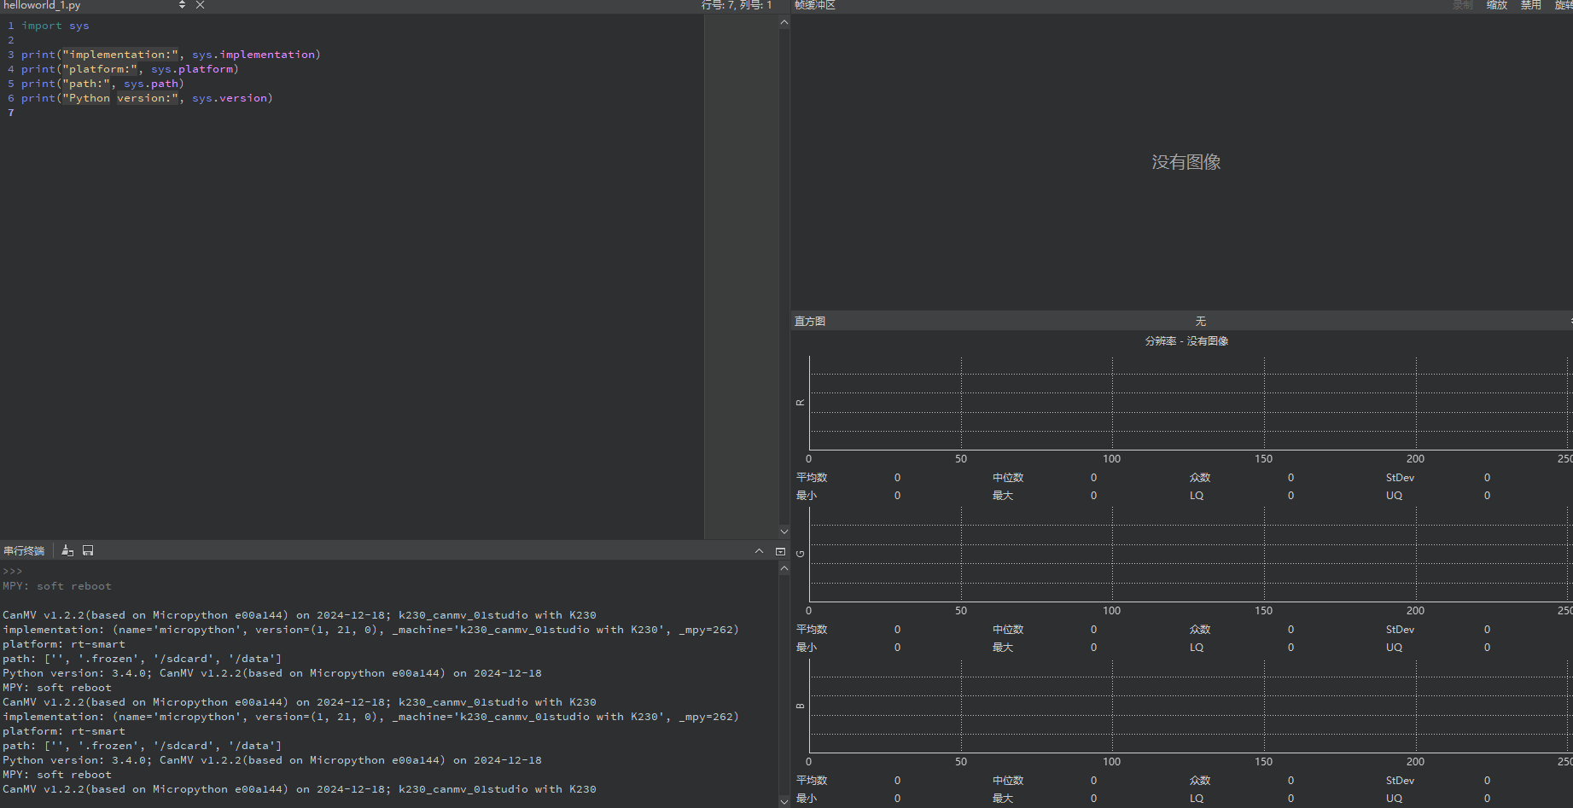The image size is (1573, 808).
Task: Click the 禁用 disable toggle in frame buffer
Action: click(1531, 5)
